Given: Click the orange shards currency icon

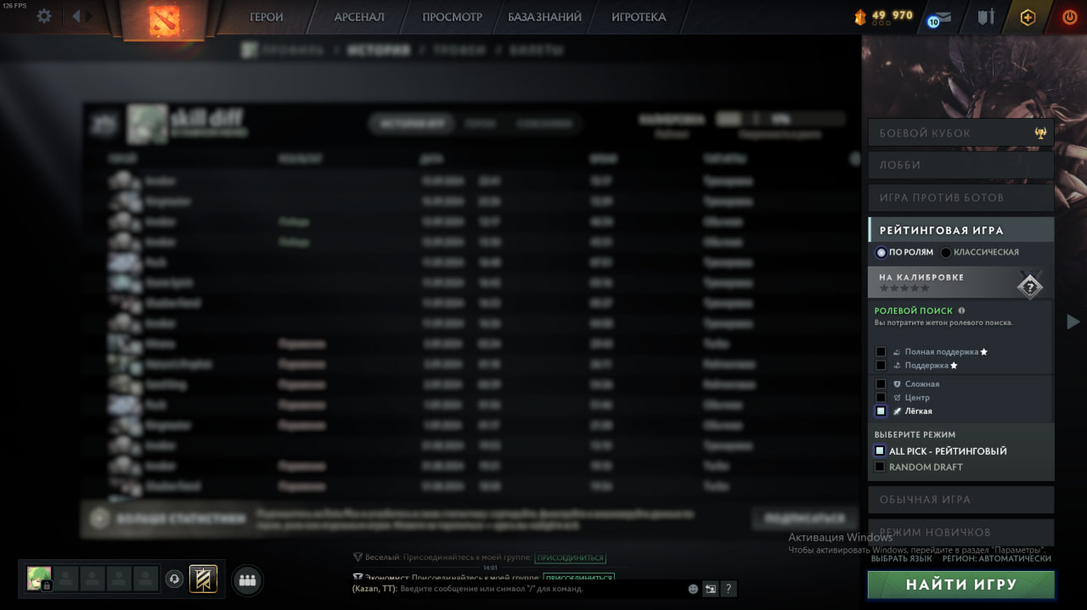Looking at the screenshot, I should pyautogui.click(x=860, y=16).
